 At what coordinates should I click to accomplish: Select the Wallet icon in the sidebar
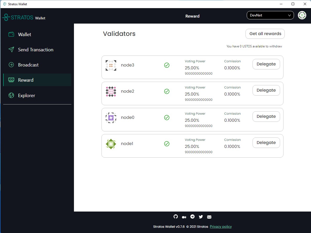click(x=11, y=34)
